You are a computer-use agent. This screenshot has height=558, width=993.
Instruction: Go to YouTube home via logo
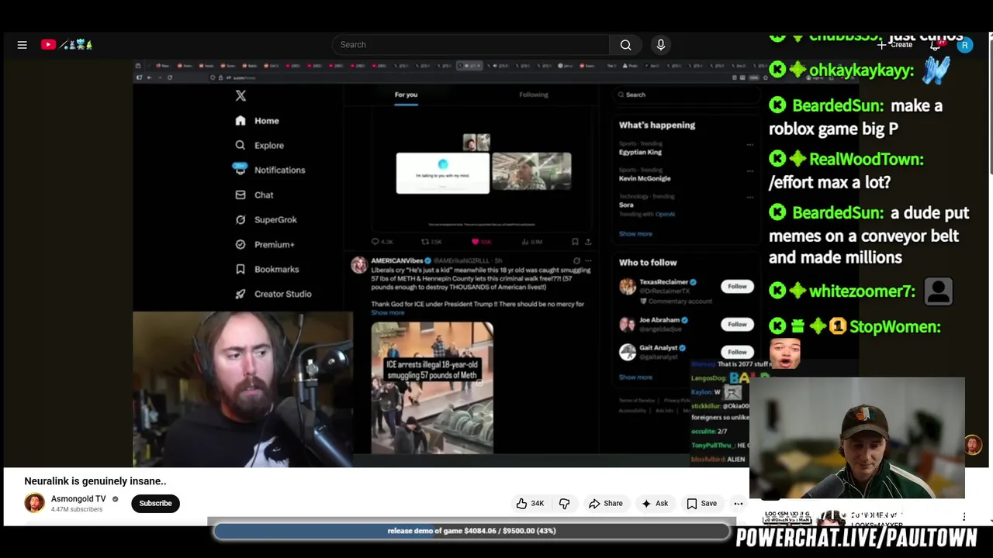pos(67,45)
